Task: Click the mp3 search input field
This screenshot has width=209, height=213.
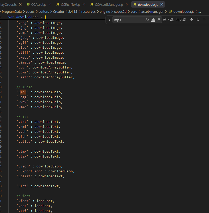Action: pos(129,20)
